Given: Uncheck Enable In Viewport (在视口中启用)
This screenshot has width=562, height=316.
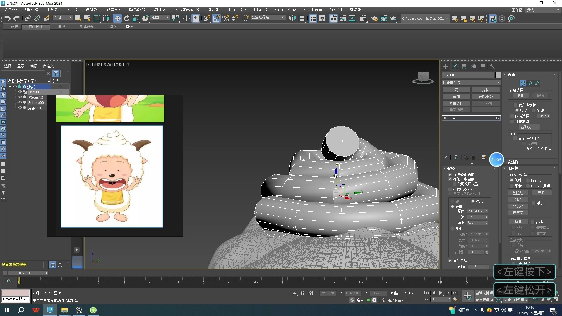Looking at the screenshot, I should [x=450, y=179].
